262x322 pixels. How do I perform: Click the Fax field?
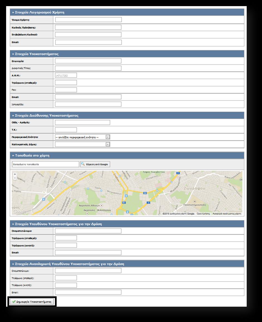[x=66, y=90]
